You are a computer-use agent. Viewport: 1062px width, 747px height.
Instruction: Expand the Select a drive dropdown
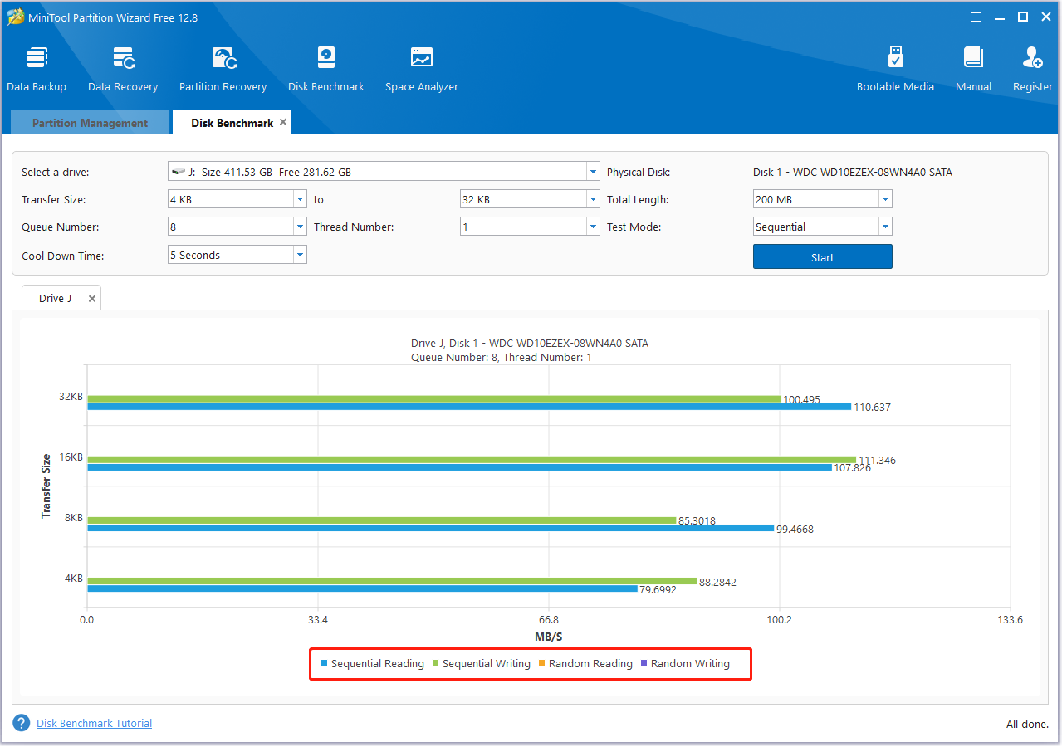pyautogui.click(x=593, y=172)
